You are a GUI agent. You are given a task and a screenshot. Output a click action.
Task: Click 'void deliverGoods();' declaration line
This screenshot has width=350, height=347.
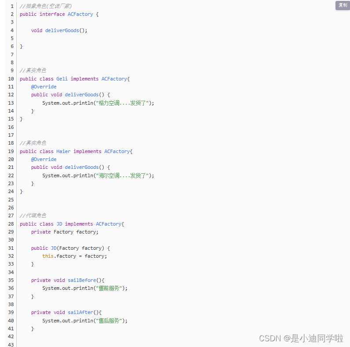coord(59,30)
